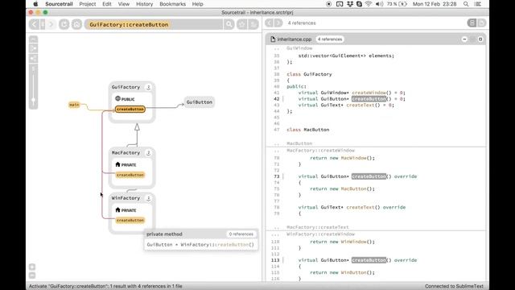515x290 pixels.
Task: Go forward in navigation history
Action: (x=51, y=24)
